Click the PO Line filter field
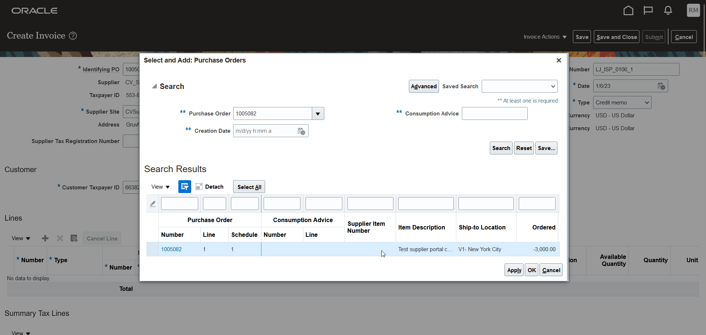The height and width of the screenshot is (335, 706). click(214, 204)
